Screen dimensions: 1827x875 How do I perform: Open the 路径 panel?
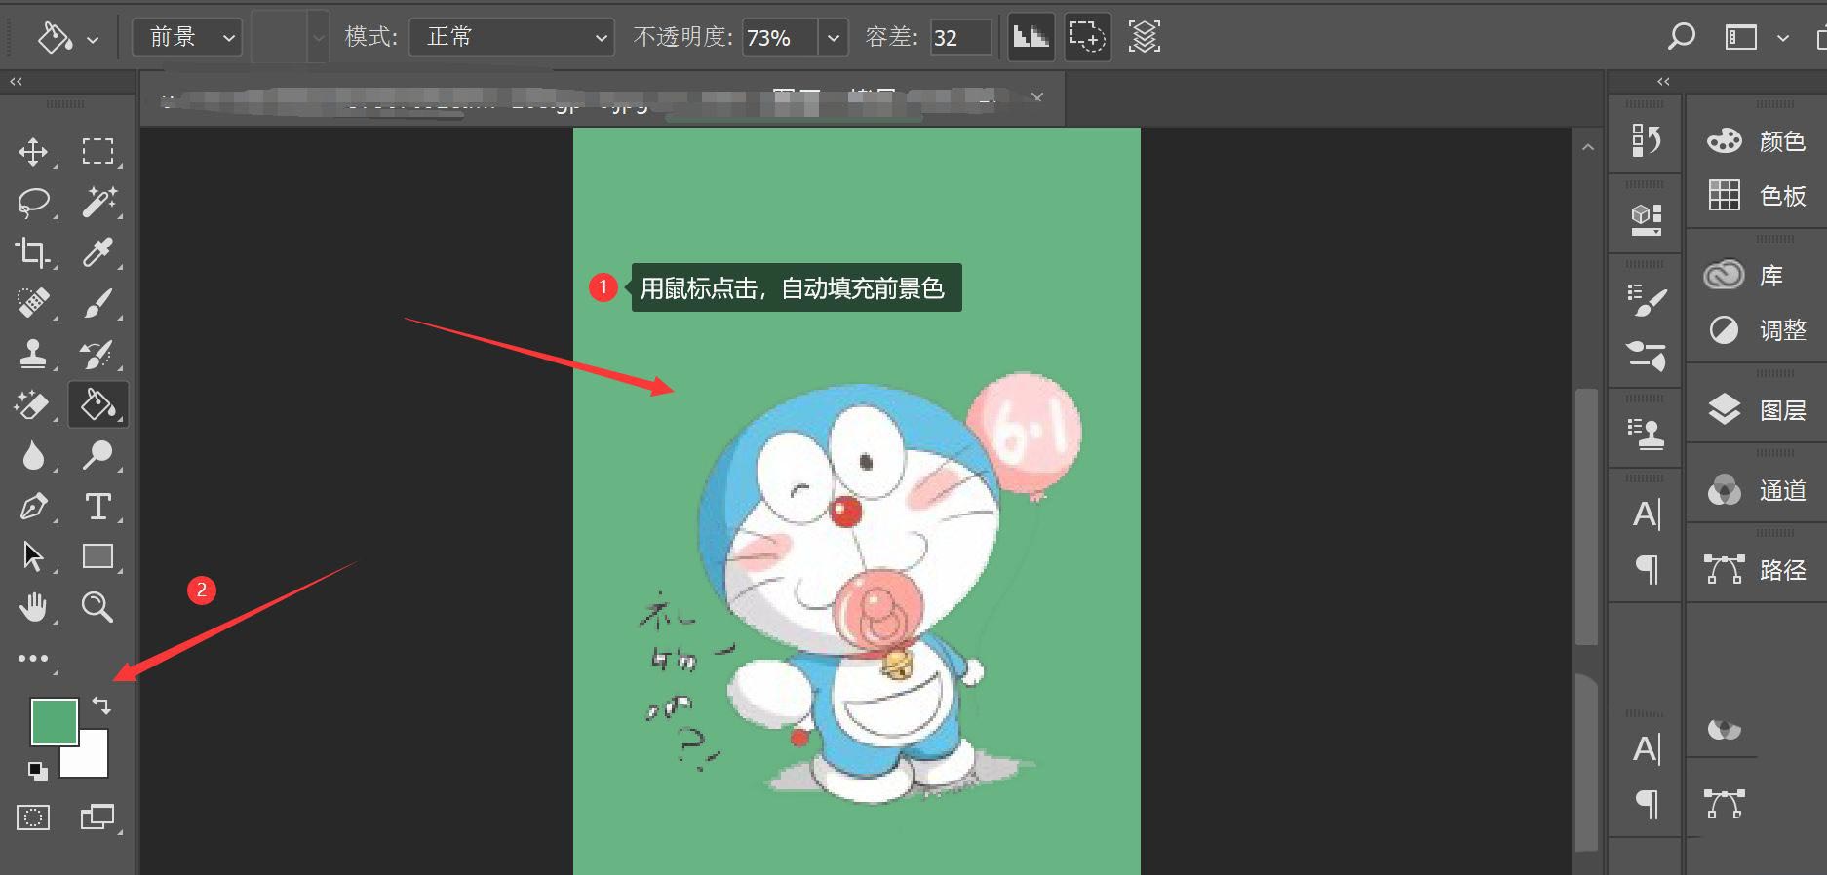pos(1757,570)
